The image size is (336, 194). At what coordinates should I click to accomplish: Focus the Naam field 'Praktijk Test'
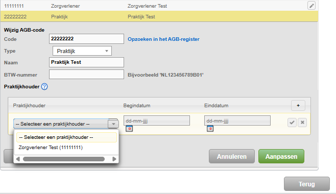pyautogui.click(x=86, y=62)
